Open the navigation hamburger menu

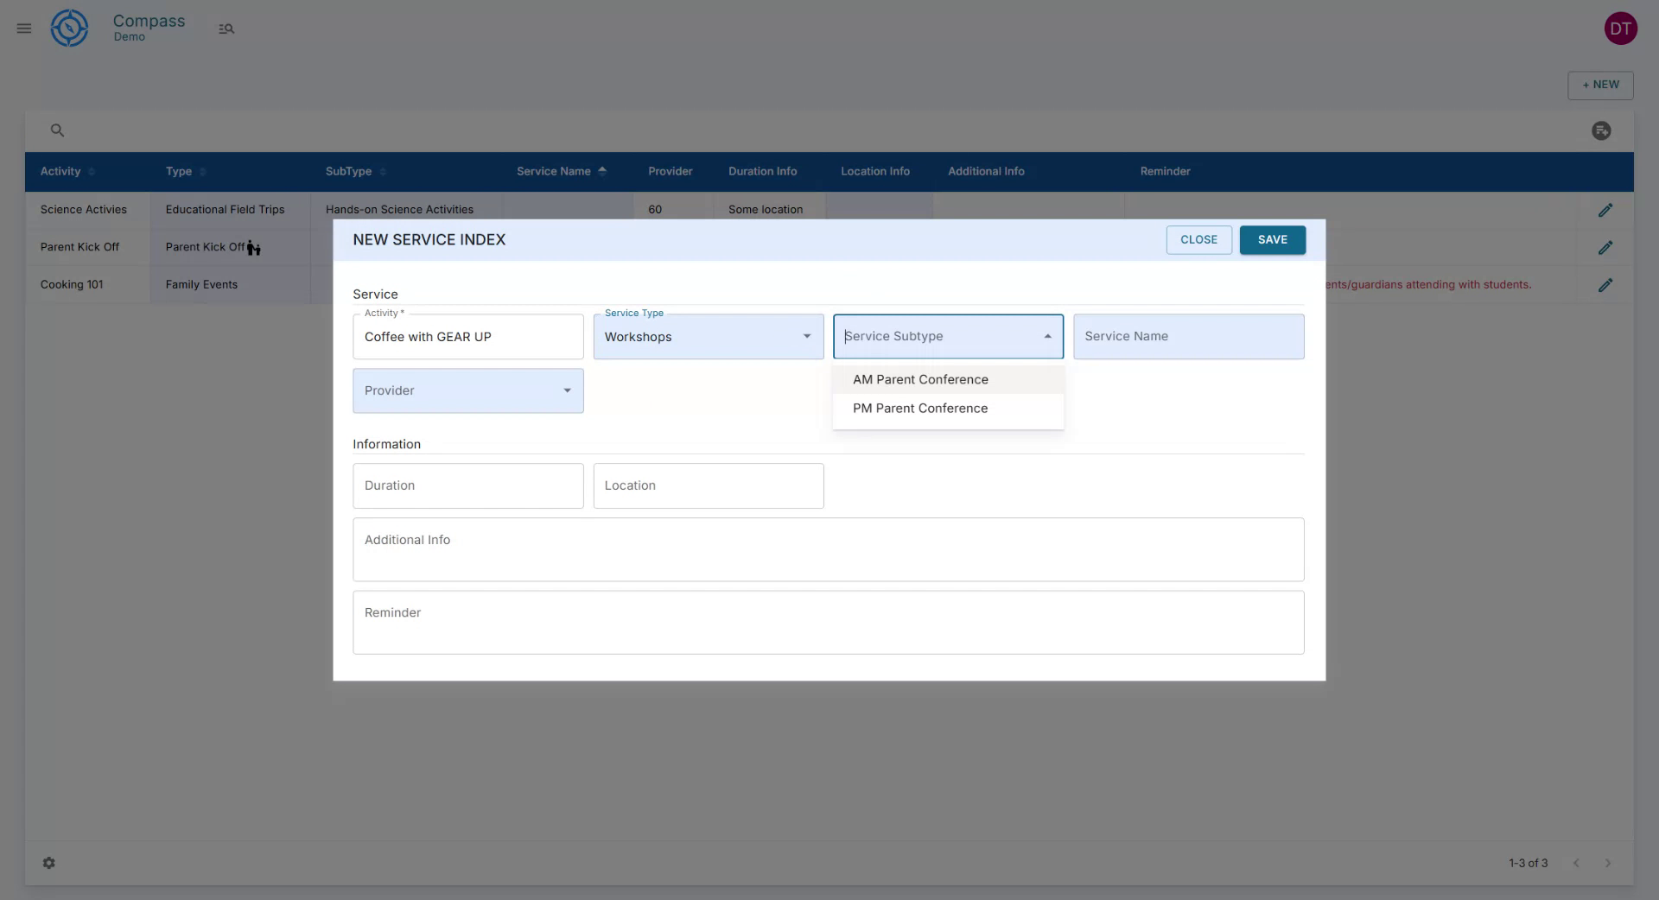(x=23, y=29)
